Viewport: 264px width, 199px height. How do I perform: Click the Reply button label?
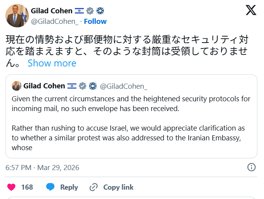69,187
